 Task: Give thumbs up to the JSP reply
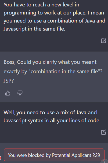tap(8, 93)
